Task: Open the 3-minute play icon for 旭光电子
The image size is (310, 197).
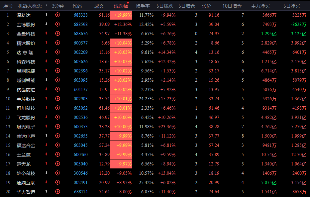Action: (x=57, y=127)
